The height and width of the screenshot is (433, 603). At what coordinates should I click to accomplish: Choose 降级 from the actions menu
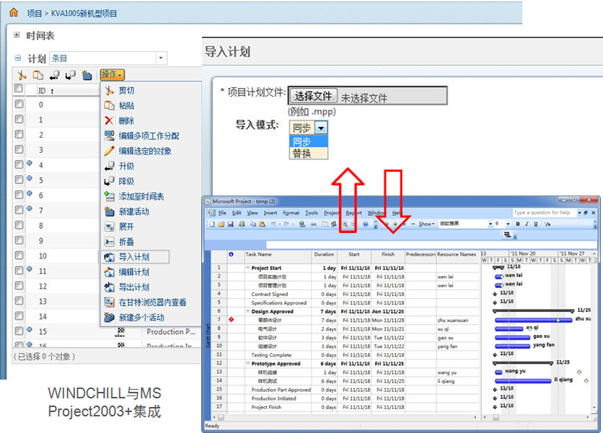(126, 181)
